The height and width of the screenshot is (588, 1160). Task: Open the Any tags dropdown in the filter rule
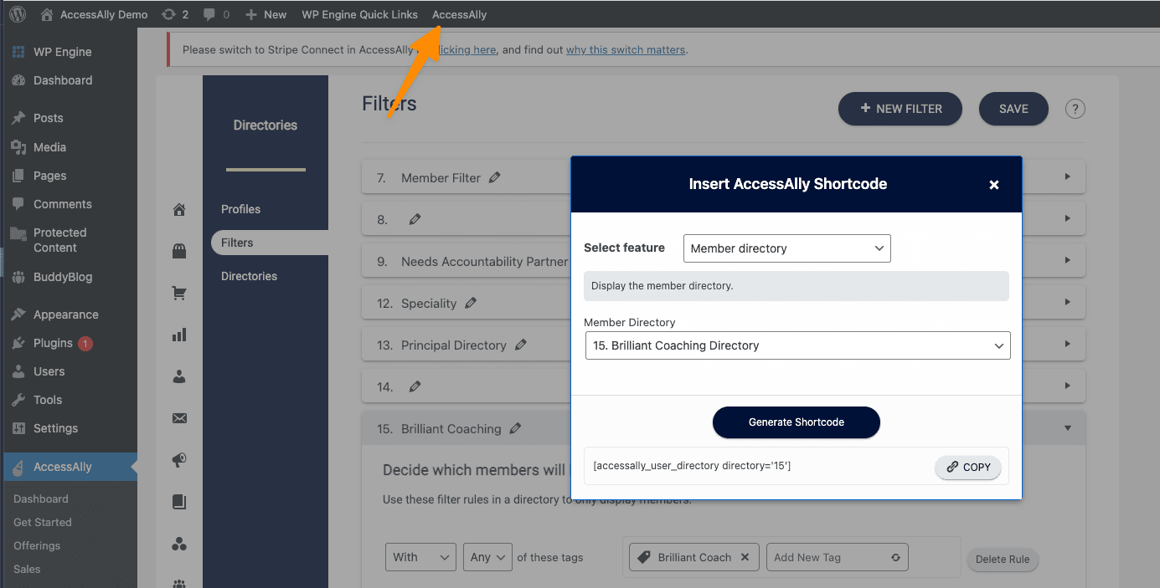point(487,556)
